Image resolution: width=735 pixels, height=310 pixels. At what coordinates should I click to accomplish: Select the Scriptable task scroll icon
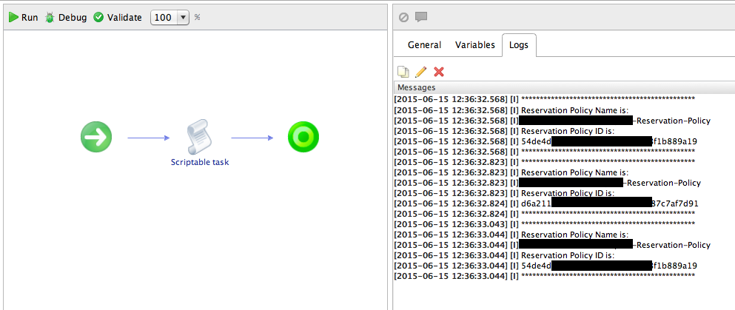199,138
